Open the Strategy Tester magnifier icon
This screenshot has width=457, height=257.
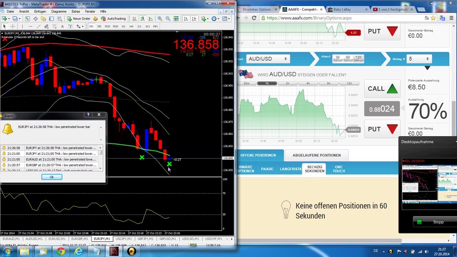60,19
